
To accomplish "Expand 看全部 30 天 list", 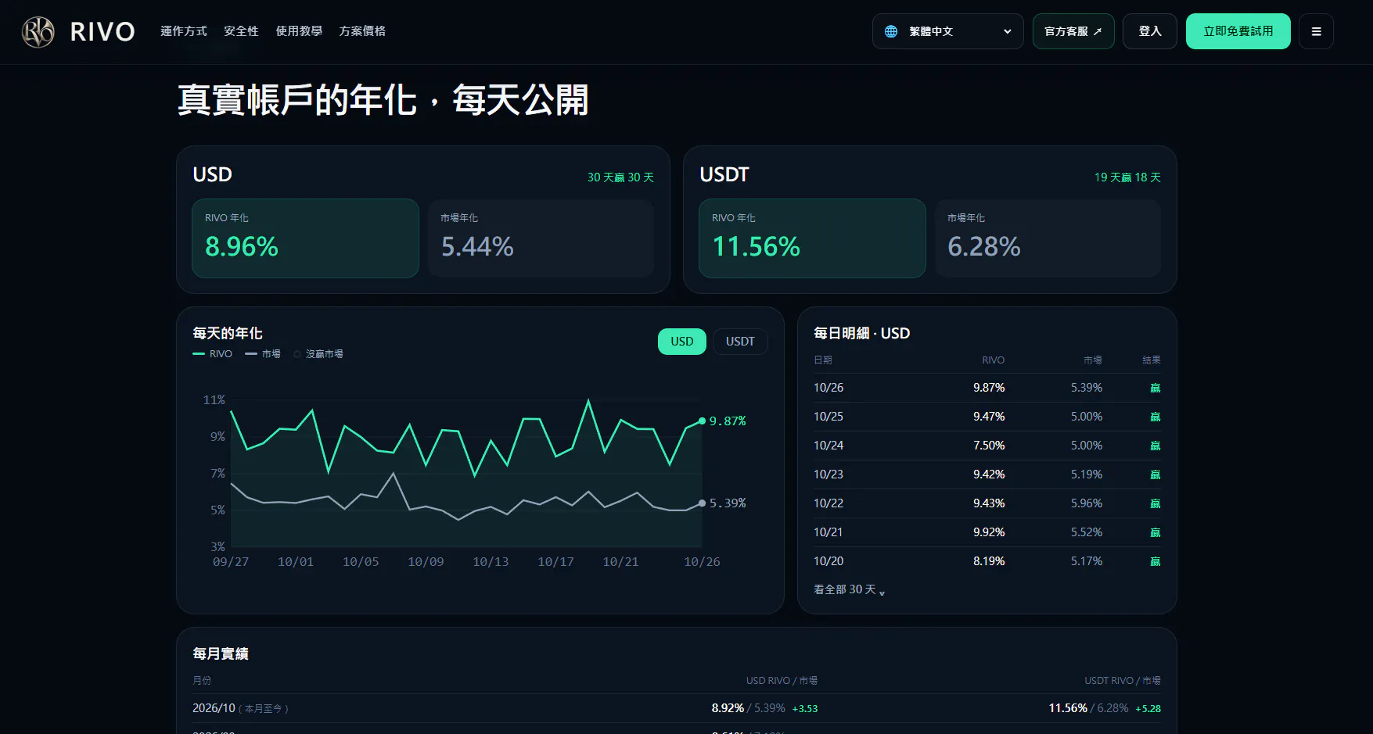I will [850, 589].
